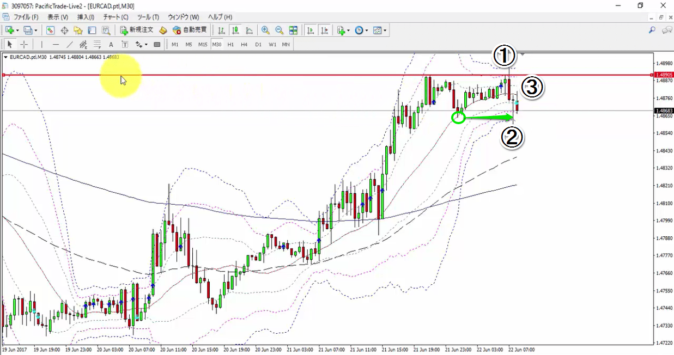Screen dimensions: 674x355
Task: Switch to the M15 timeframe
Action: pos(203,45)
